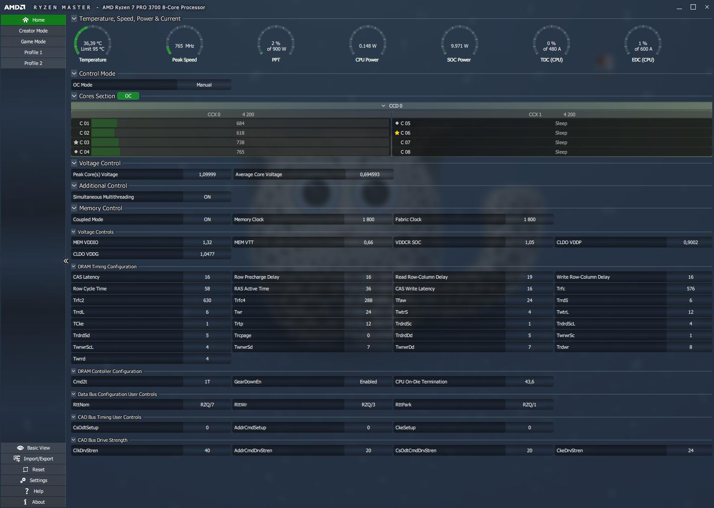This screenshot has width=714, height=508.
Task: Open the Home tab
Action: click(33, 20)
